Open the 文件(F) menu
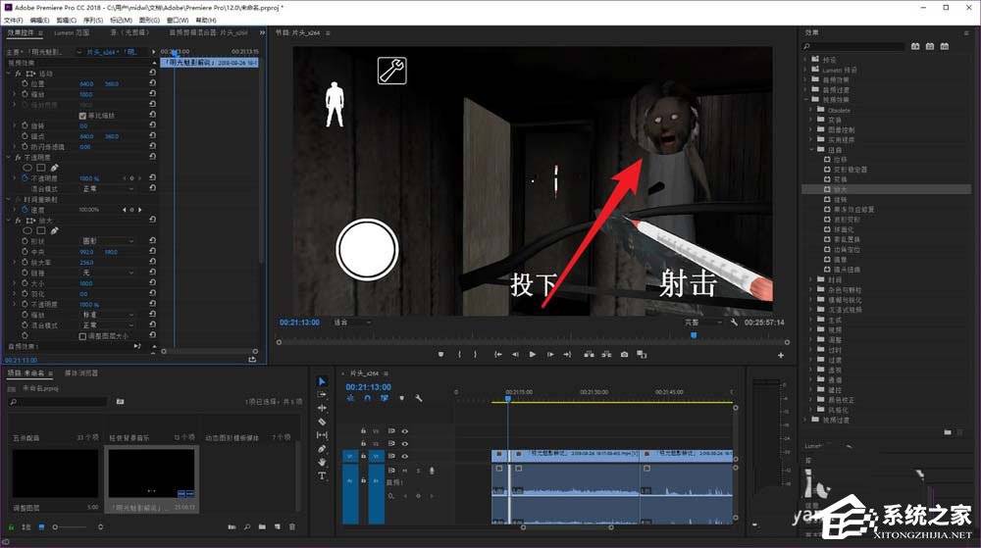 pos(13,20)
